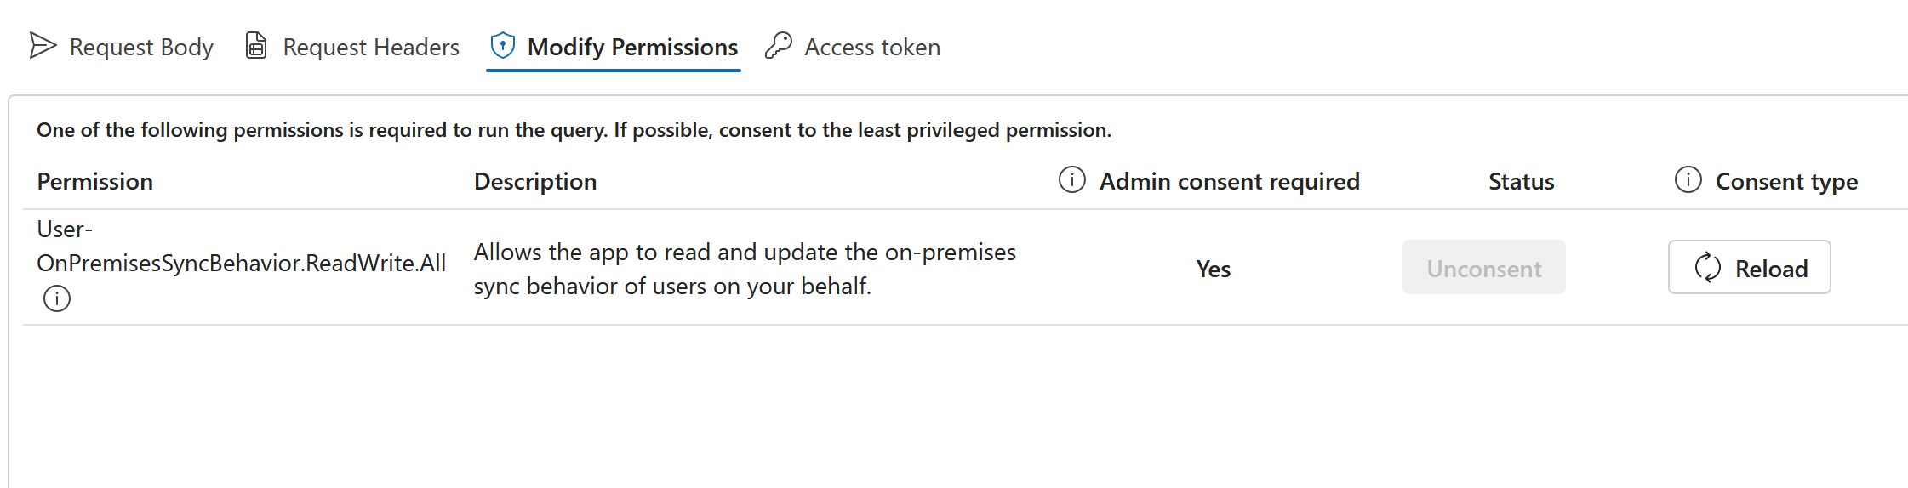
Task: Click the permission description text
Action: point(744,269)
